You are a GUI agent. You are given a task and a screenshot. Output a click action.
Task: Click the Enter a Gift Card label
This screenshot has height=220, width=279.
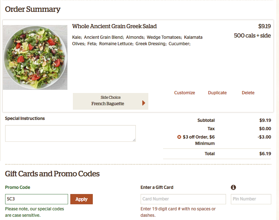(157, 187)
